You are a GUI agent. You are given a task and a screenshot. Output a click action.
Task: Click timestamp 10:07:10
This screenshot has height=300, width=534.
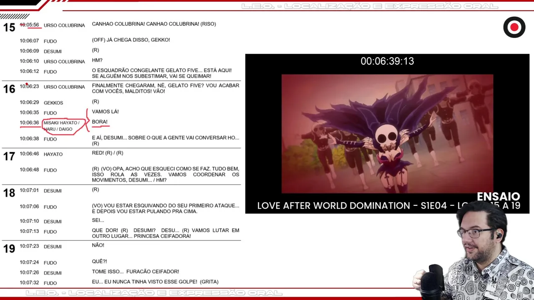29,221
